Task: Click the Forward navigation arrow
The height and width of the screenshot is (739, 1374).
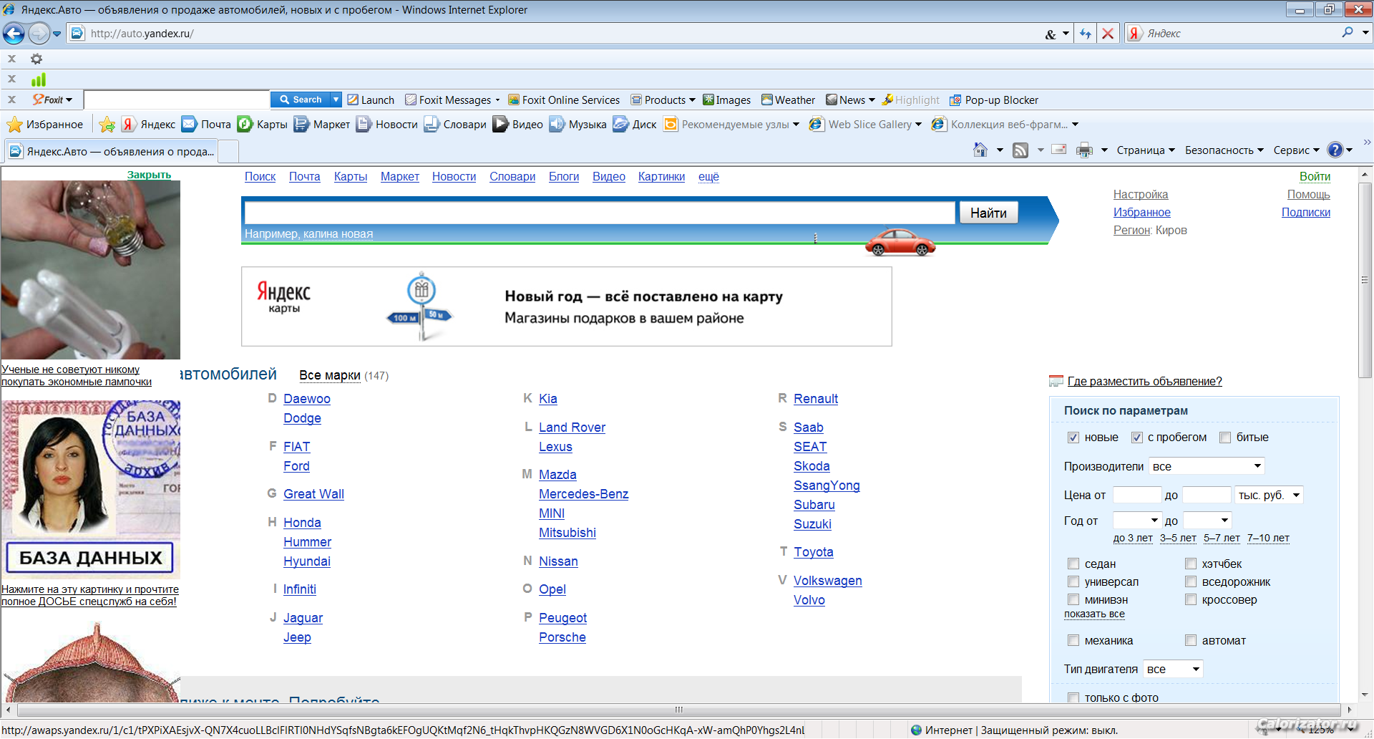Action: click(39, 33)
